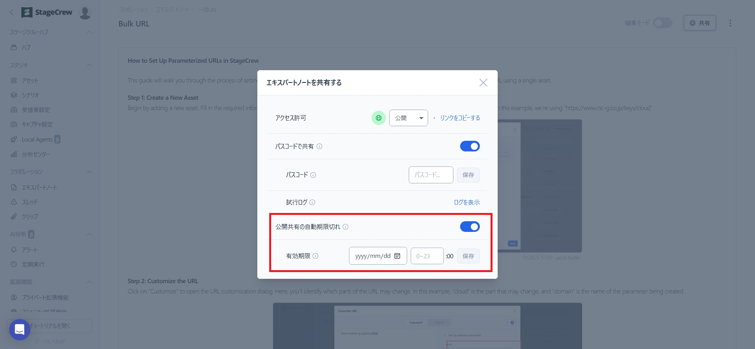755x349 pixels.
Task: Go to 分析センター in the sidebar
Action: coord(36,154)
